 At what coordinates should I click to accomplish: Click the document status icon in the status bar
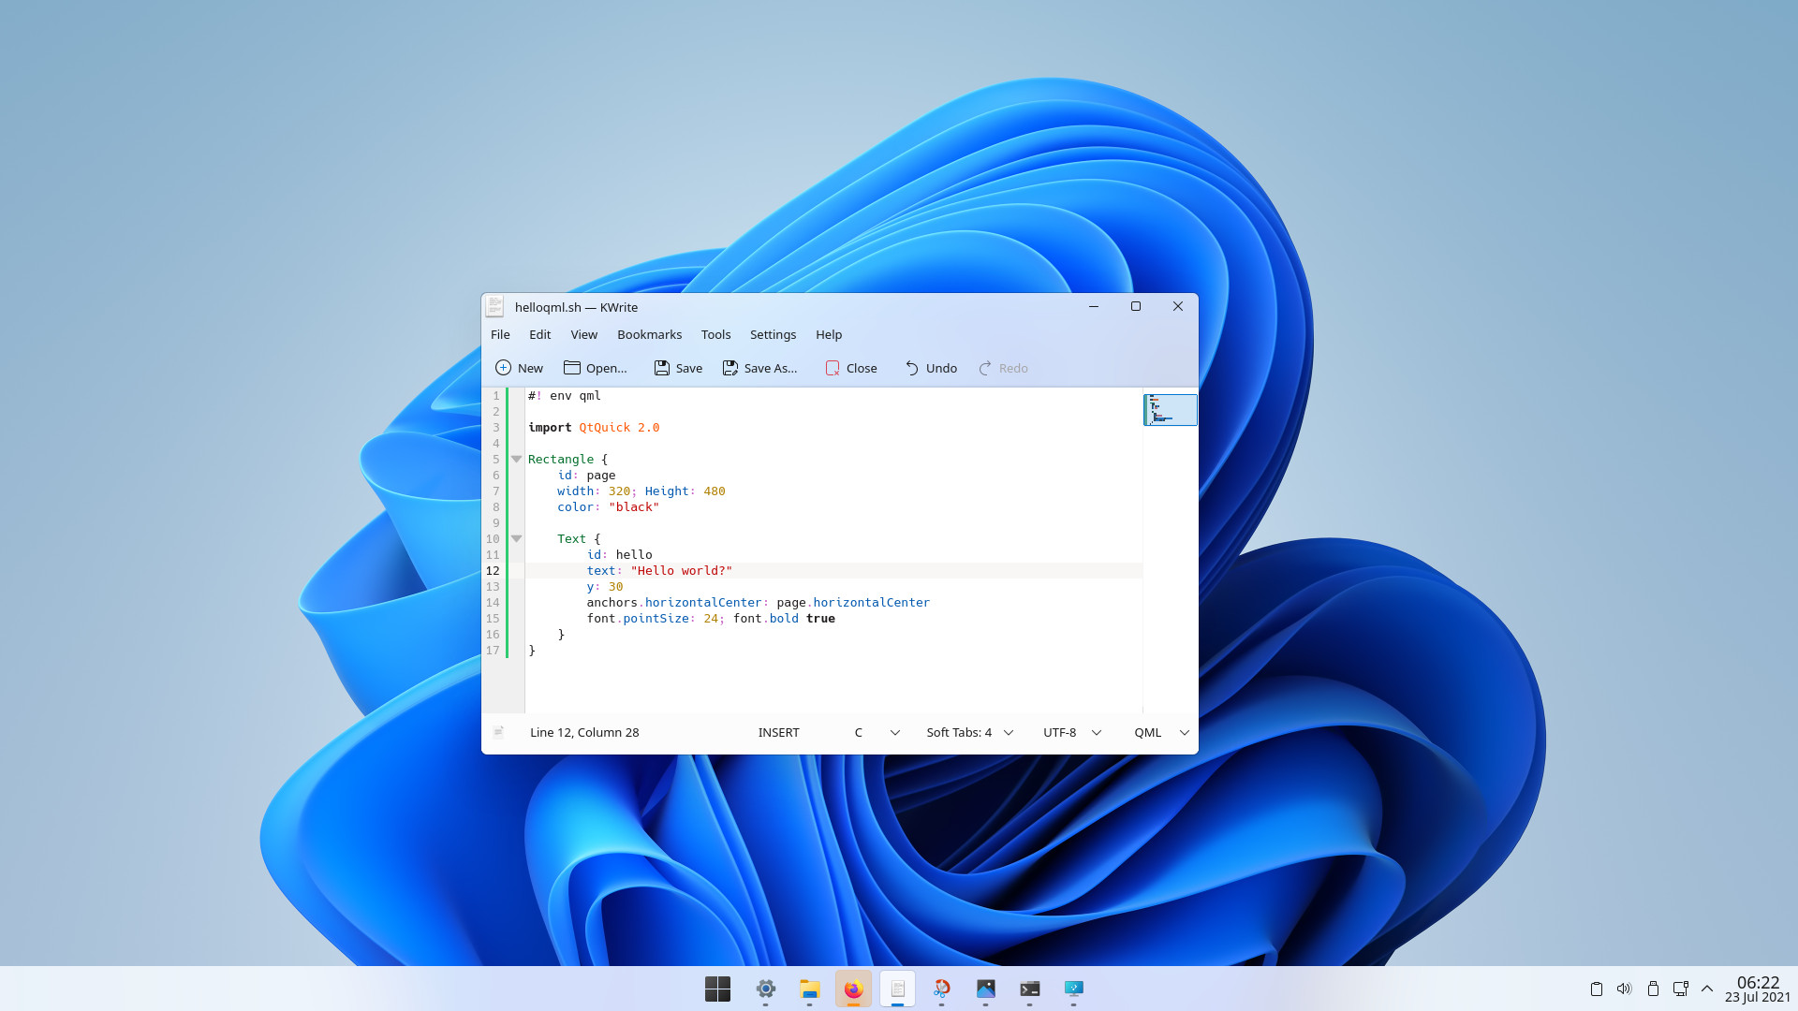(x=498, y=732)
